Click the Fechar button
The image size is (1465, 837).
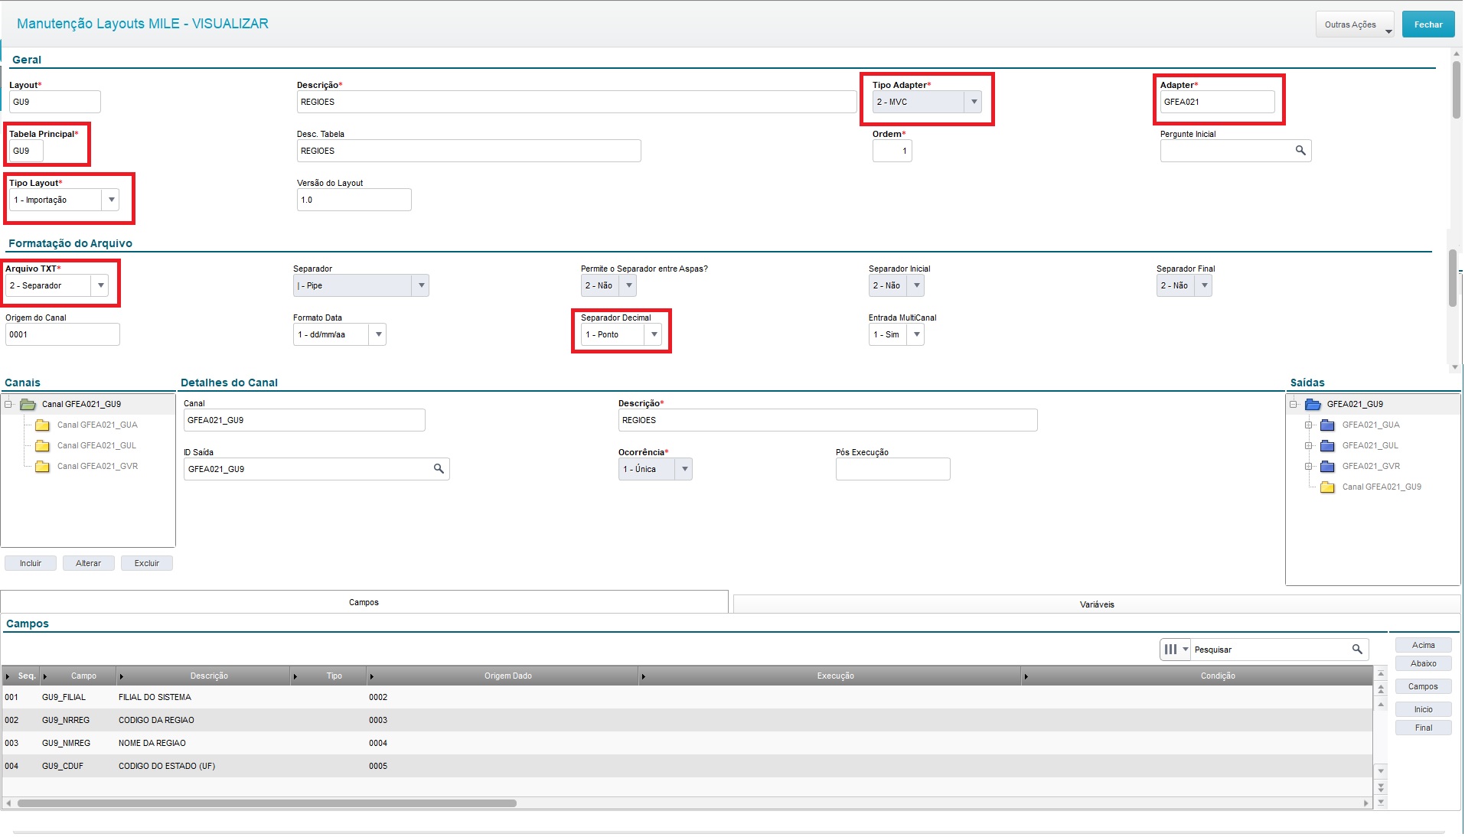point(1428,24)
